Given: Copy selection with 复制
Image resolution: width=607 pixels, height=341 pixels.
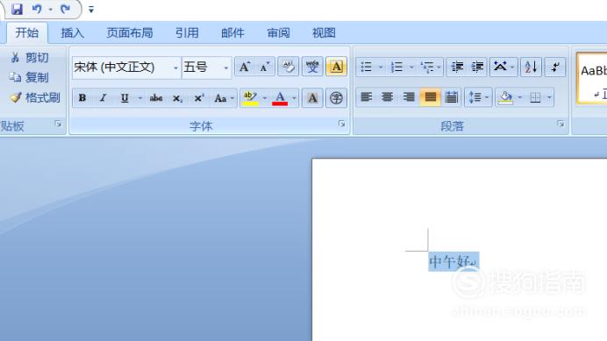Looking at the screenshot, I should (30, 77).
